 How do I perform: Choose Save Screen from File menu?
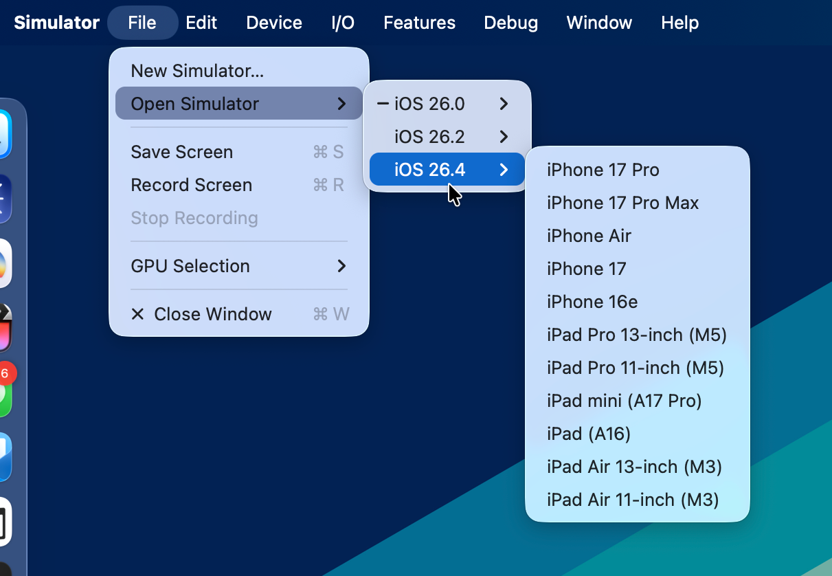pyautogui.click(x=182, y=152)
